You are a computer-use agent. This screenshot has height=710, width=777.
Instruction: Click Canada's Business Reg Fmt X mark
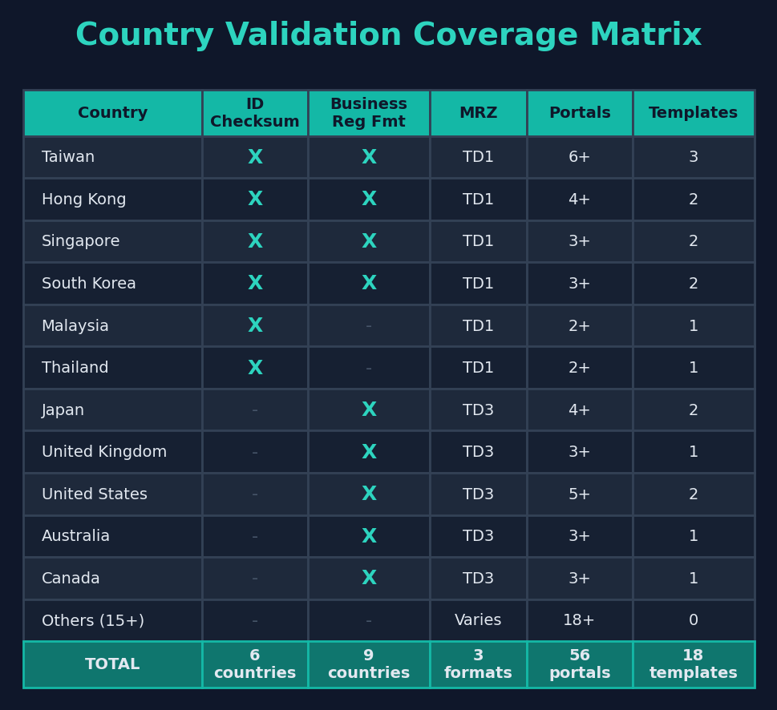point(369,578)
